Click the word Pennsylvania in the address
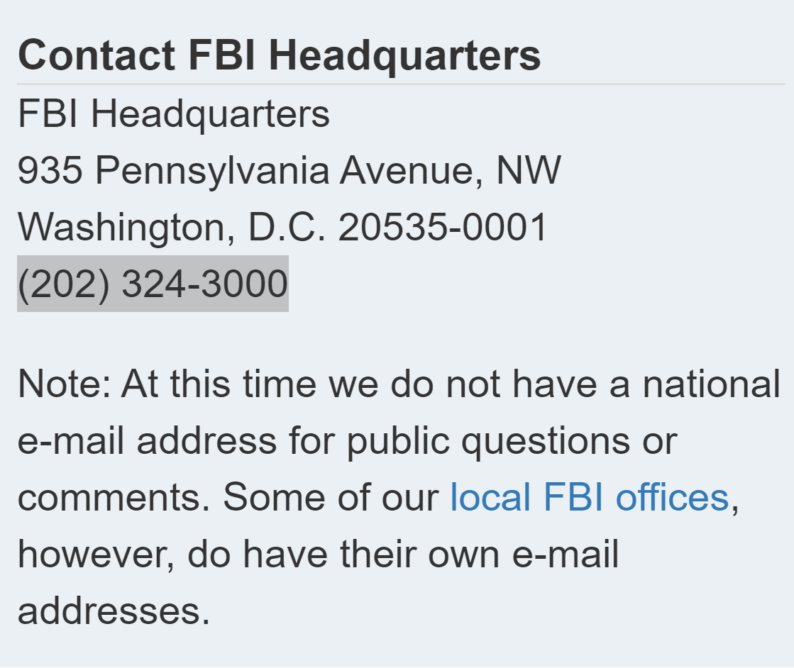Viewport: 794px width, 668px height. coord(213,170)
